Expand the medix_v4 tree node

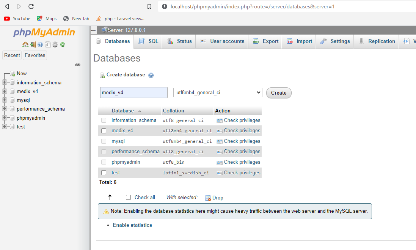pos(5,91)
